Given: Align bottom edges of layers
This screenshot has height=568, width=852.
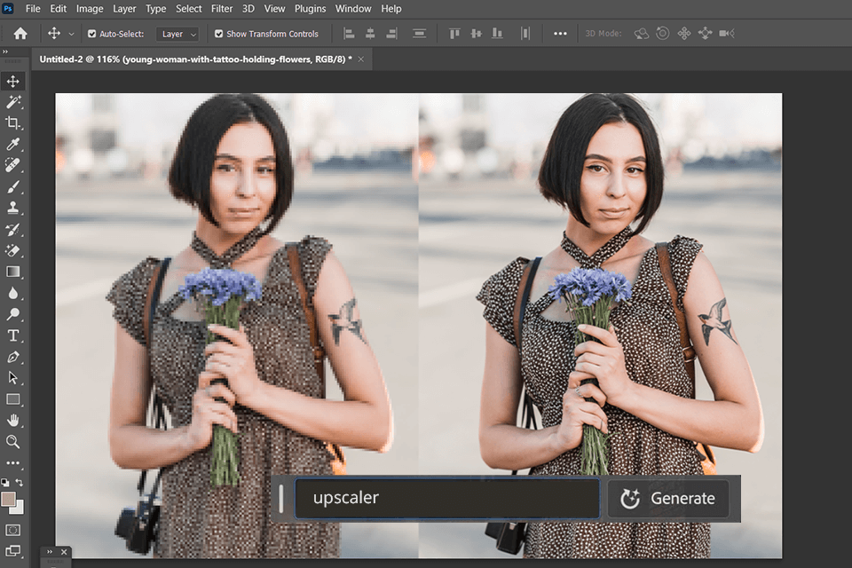Looking at the screenshot, I should [x=497, y=34].
